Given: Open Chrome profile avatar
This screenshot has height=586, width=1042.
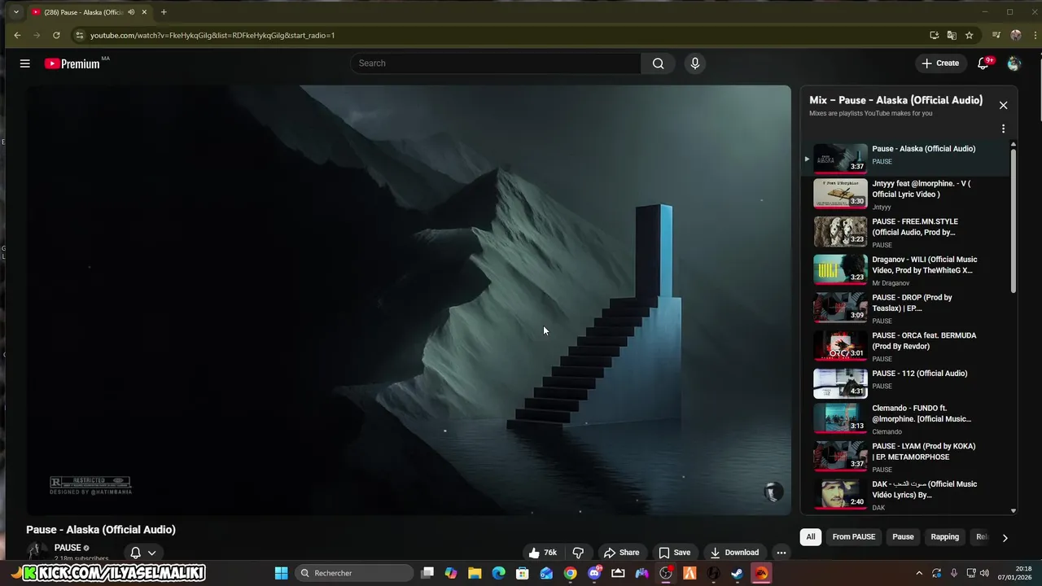Looking at the screenshot, I should (1016, 35).
